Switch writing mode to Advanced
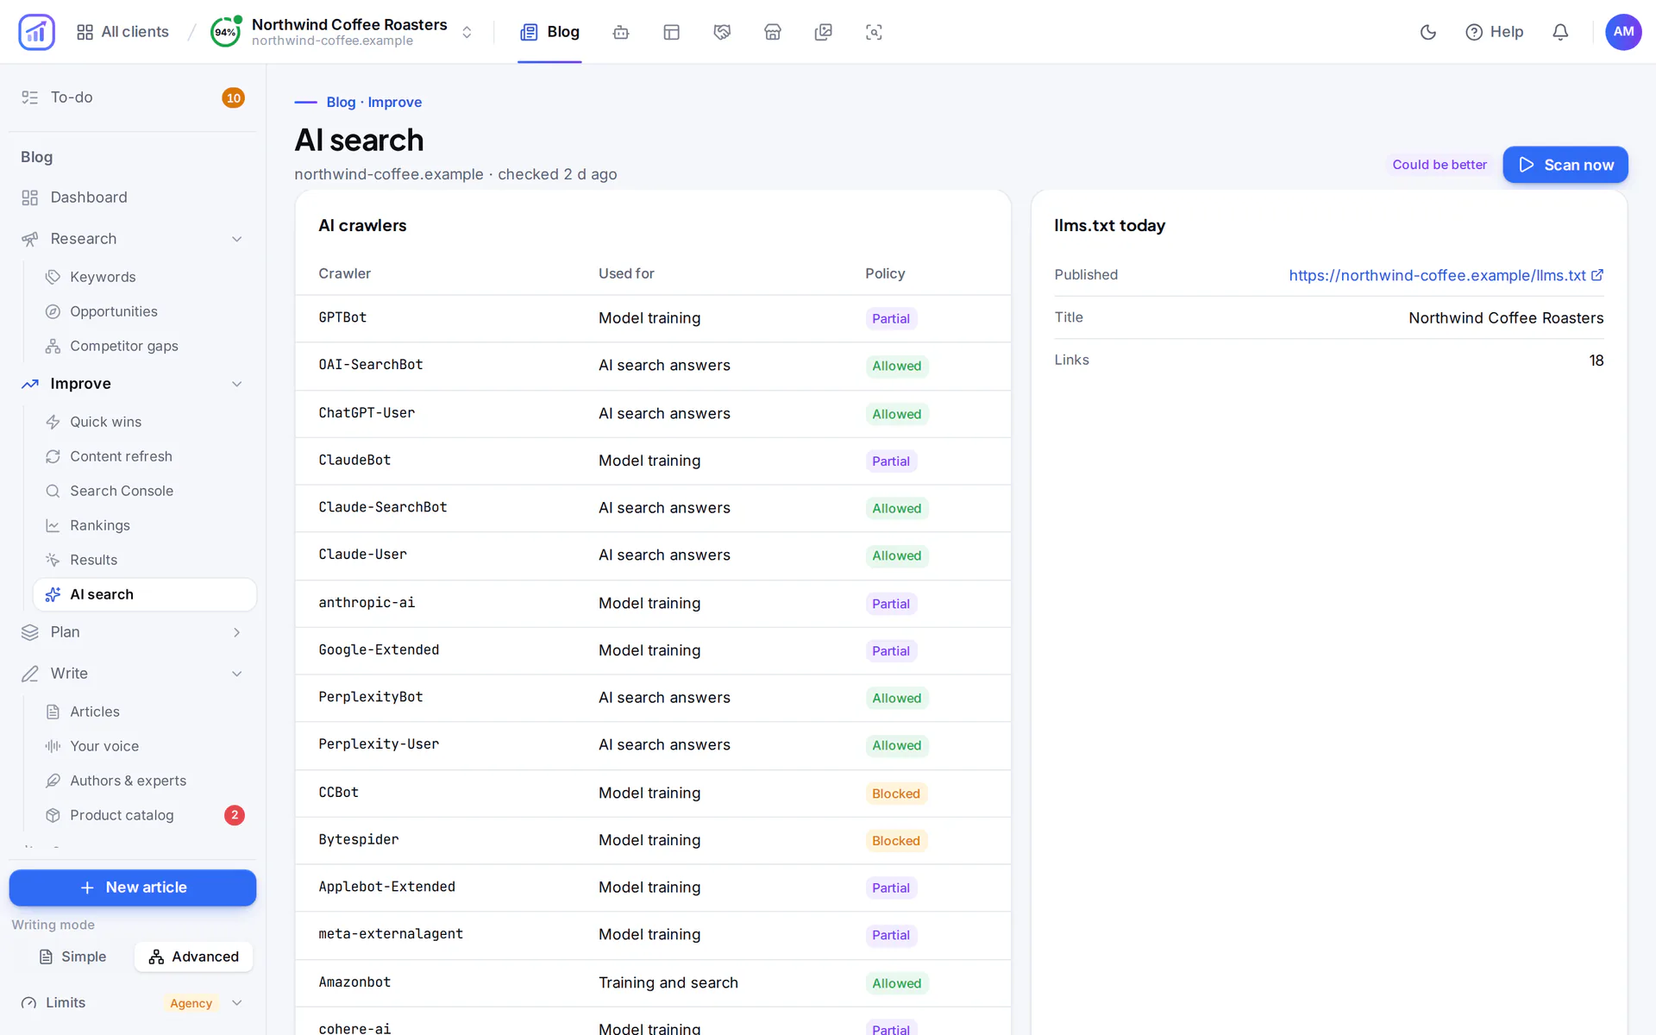1656x1035 pixels. pos(193,957)
